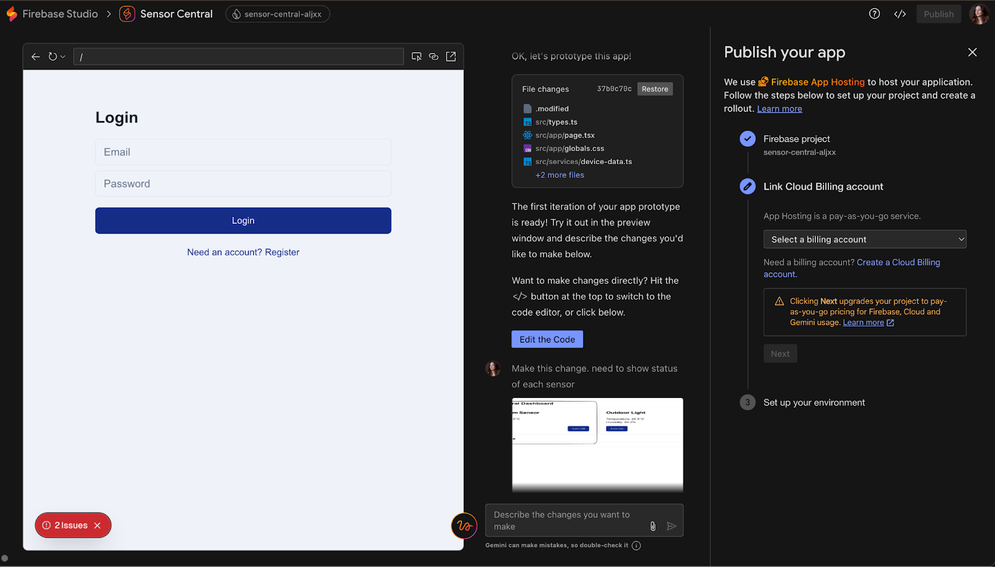The width and height of the screenshot is (995, 567).
Task: Click the Firebase Studio breadcrumb text
Action: coord(60,14)
